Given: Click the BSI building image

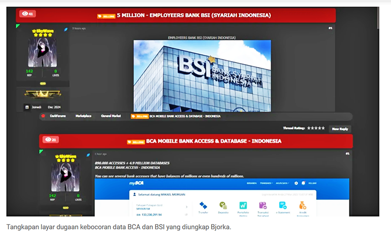Looking at the screenshot, I should (x=202, y=74).
